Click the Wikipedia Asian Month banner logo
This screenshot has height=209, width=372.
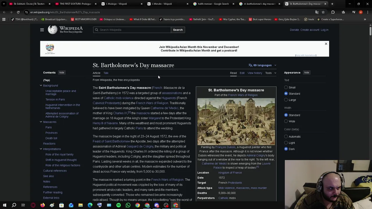pyautogui.click(x=50, y=49)
